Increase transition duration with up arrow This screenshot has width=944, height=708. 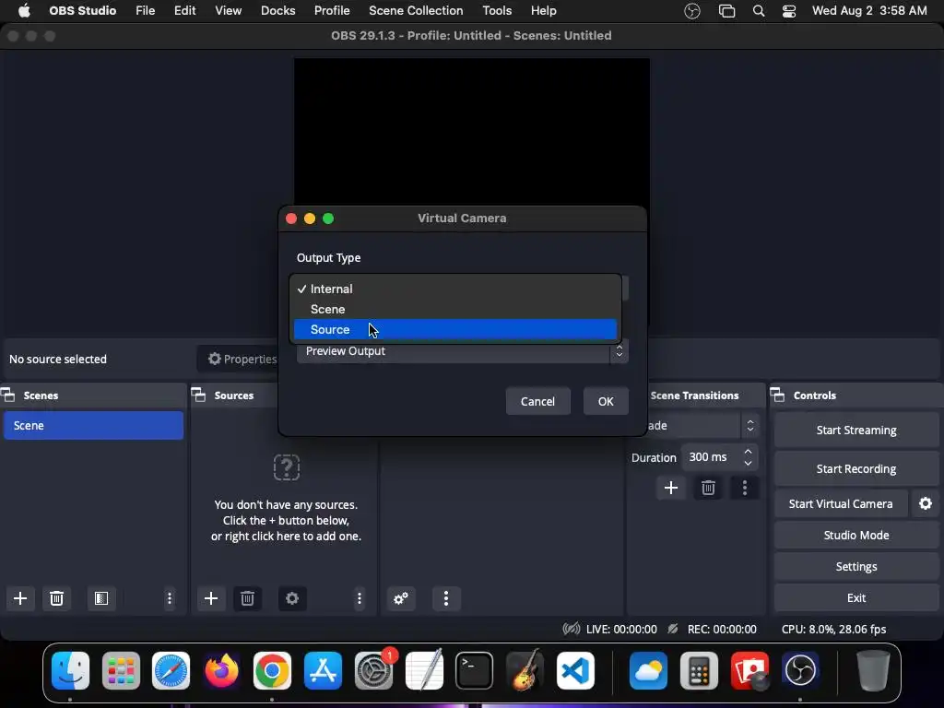click(x=748, y=451)
